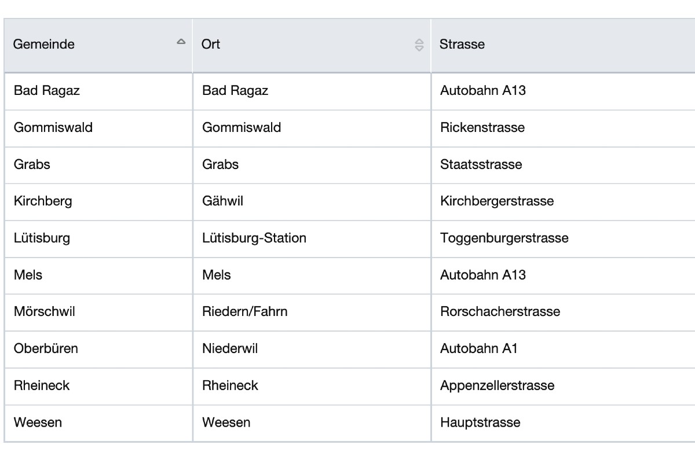Select Appenzellerstrasse in the Rheineck row
The image size is (695, 463).
pos(497,386)
